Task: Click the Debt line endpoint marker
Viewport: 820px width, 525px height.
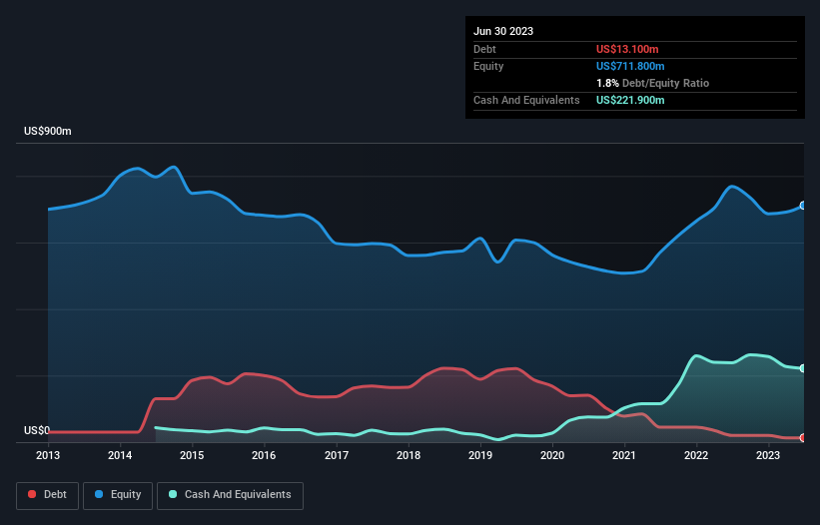Action: [x=803, y=438]
